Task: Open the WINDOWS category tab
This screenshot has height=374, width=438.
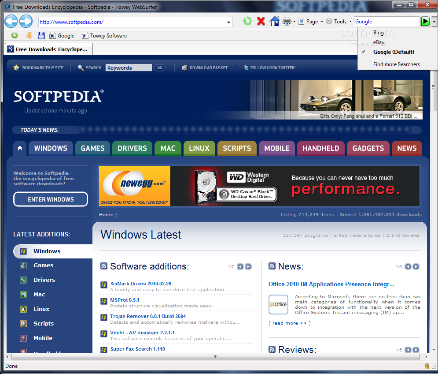Action: [51, 148]
